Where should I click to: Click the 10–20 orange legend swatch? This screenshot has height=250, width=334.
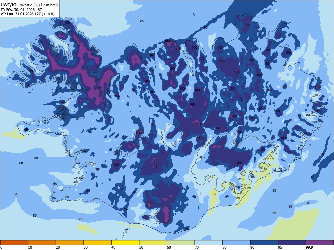(42, 243)
